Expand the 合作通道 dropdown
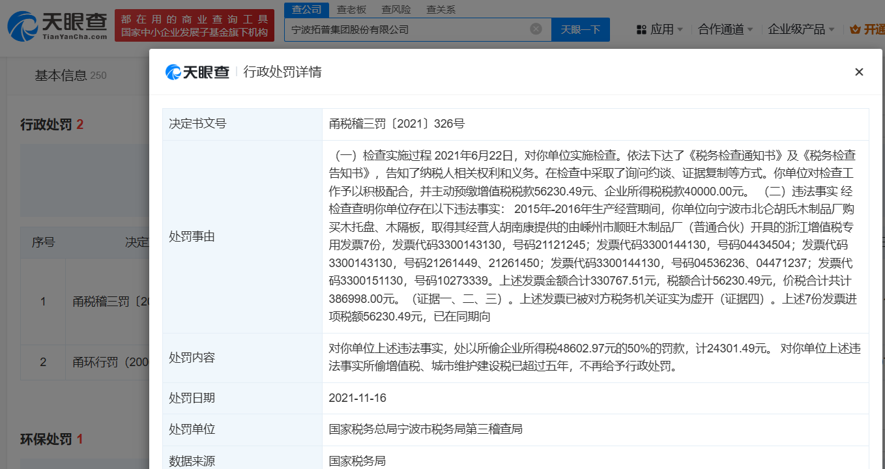Viewport: 885px width, 469px height. 725,29
